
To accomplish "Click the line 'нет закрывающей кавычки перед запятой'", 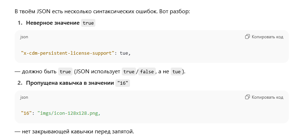I will 78,132.
